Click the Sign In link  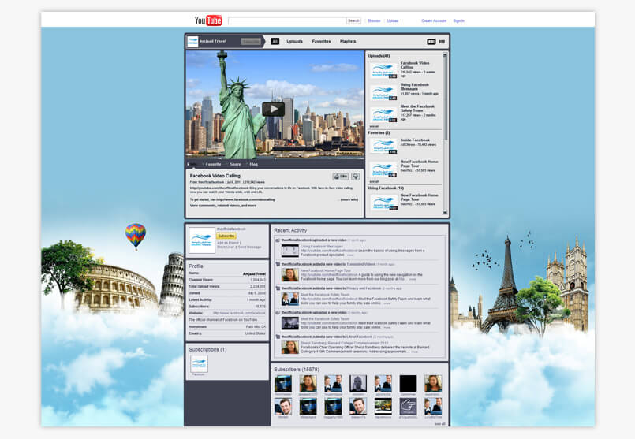[458, 20]
